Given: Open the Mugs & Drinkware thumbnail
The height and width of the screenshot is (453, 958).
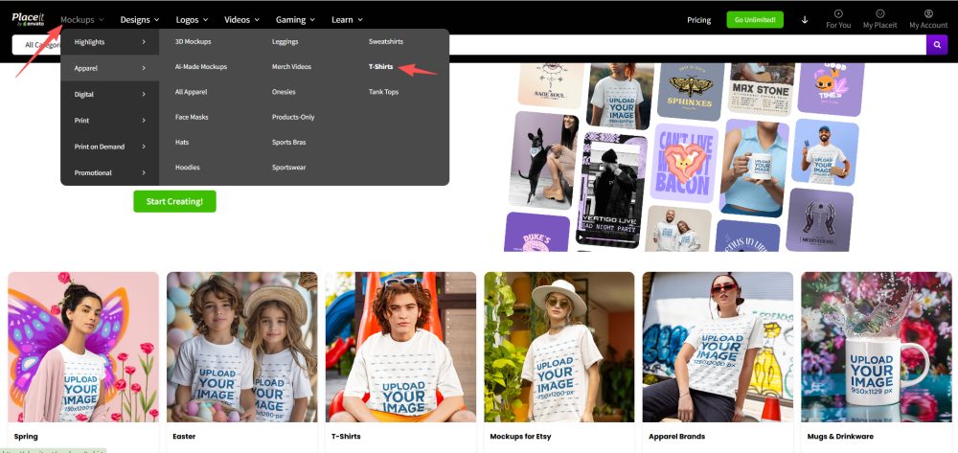Looking at the screenshot, I should coord(877,347).
